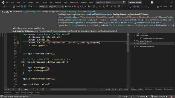Expand Program.cs node in Solution Explorer
The image size is (175, 98).
[x=135, y=44]
